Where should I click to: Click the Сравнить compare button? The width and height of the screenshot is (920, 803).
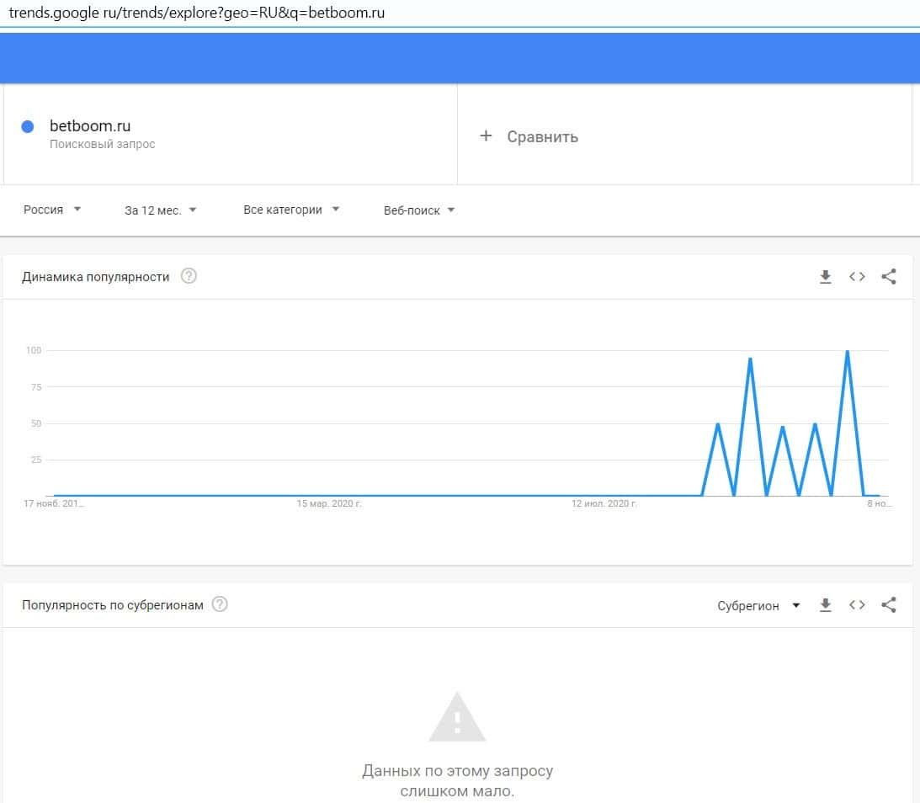[542, 137]
